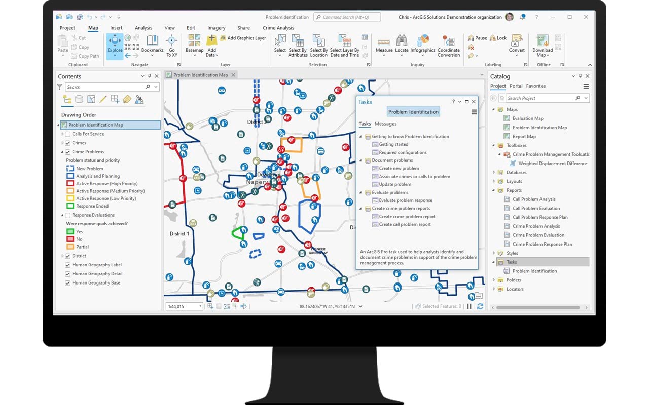This screenshot has width=649, height=405.
Task: Lock the labels
Action: pos(497,38)
